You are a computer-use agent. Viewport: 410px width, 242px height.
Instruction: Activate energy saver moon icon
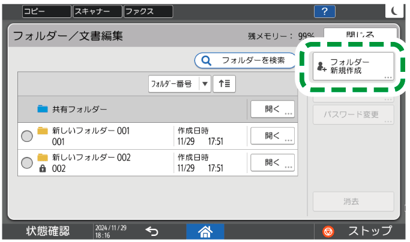pos(394,11)
